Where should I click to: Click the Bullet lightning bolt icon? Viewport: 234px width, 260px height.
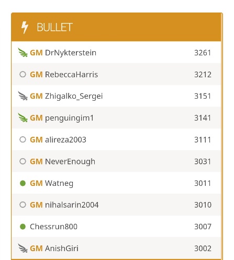coord(25,27)
